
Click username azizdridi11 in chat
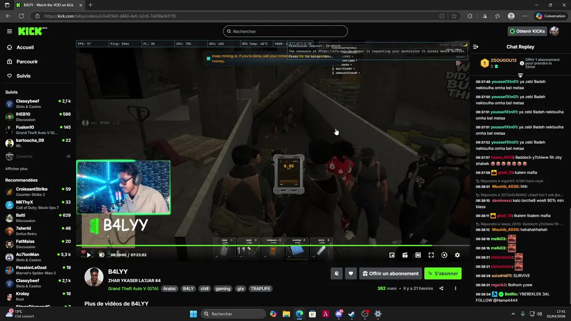coord(502,276)
